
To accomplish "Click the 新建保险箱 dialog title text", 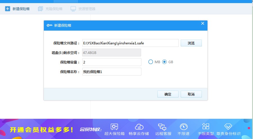I will pyautogui.click(x=63, y=26).
